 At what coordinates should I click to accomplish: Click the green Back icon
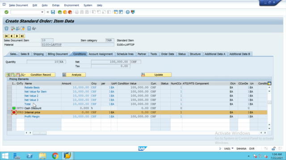point(59,12)
